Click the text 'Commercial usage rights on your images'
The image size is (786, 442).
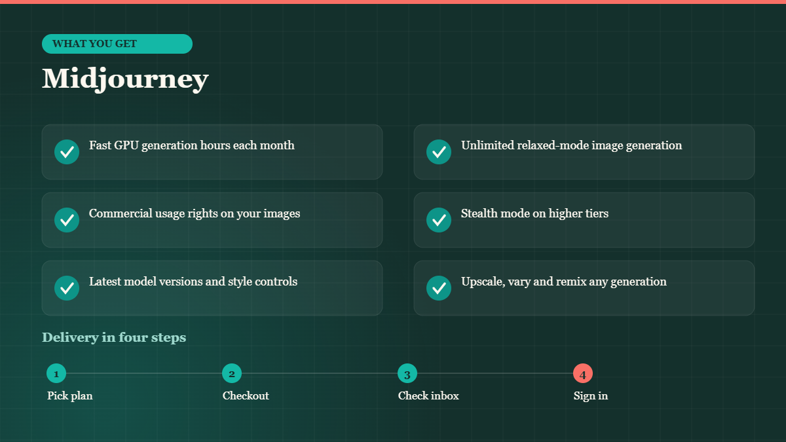coord(195,213)
